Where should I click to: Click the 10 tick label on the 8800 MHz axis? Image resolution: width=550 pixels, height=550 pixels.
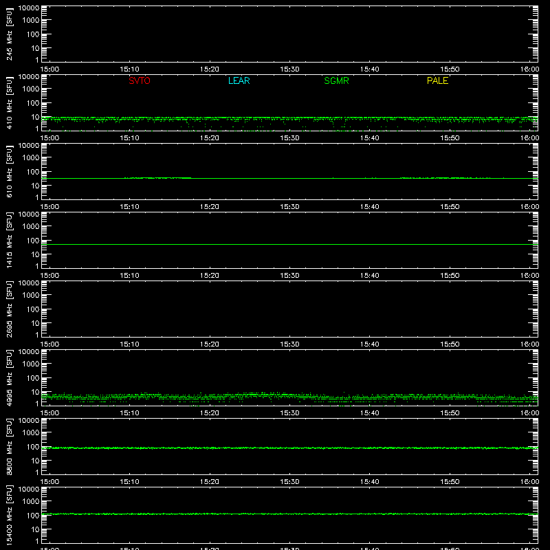point(35,461)
